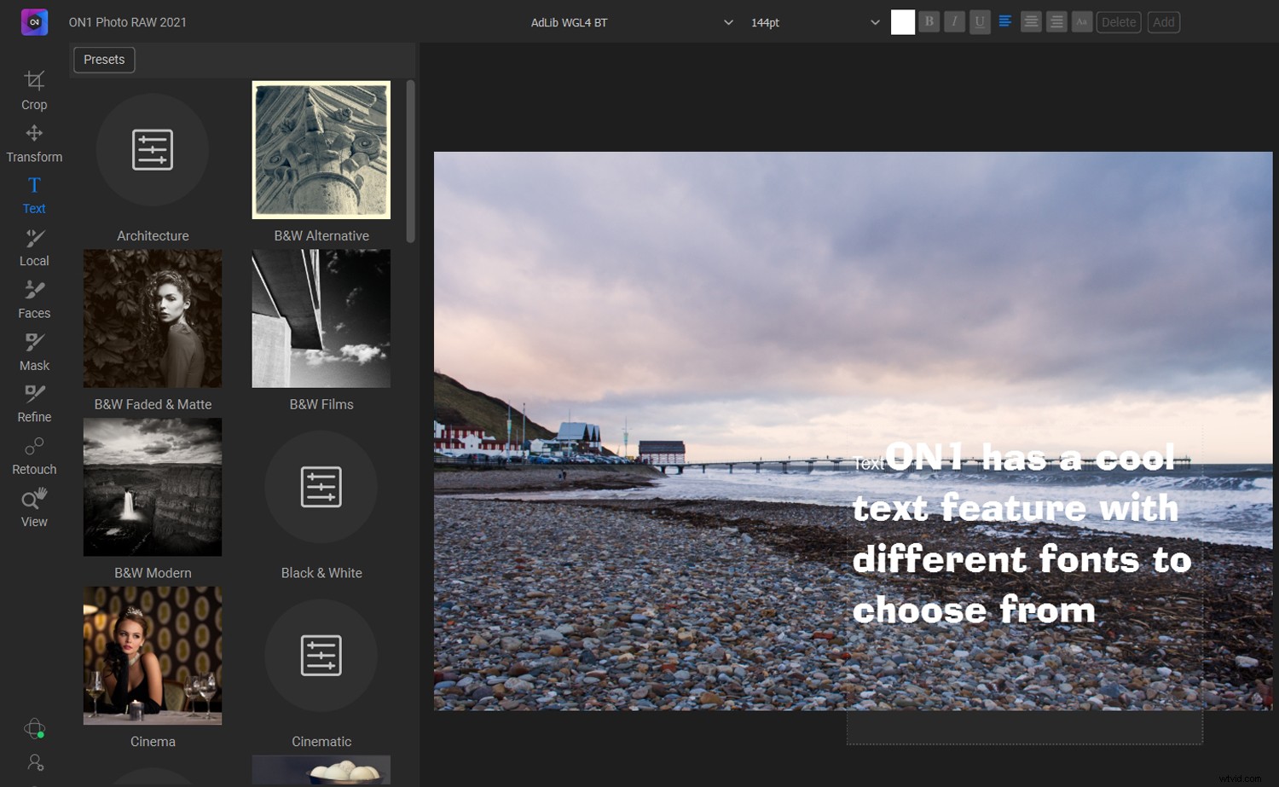Open the AdLib WGL4 BT font dropdown
This screenshot has height=787, width=1279.
pyautogui.click(x=631, y=22)
